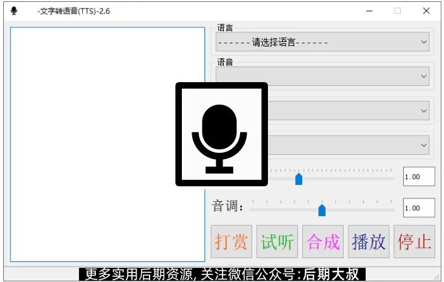The width and height of the screenshot is (444, 282).
Task: Open the 请选择语言 language dropdown
Action: coord(322,42)
